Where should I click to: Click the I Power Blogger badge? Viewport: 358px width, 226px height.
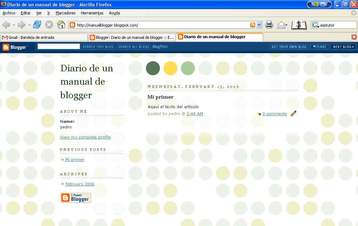click(x=76, y=198)
